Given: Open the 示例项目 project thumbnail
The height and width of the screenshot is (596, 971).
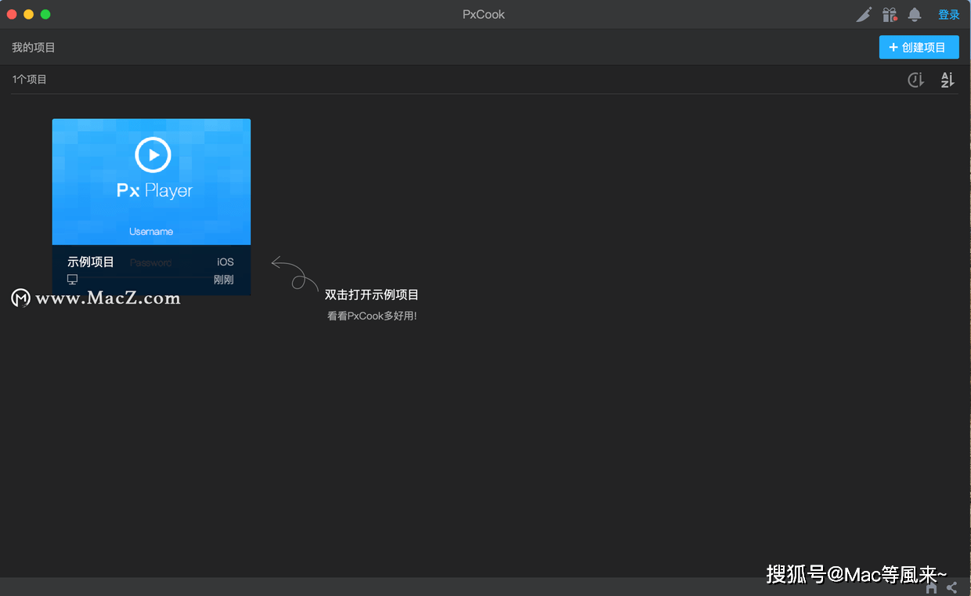Looking at the screenshot, I should pyautogui.click(x=151, y=181).
